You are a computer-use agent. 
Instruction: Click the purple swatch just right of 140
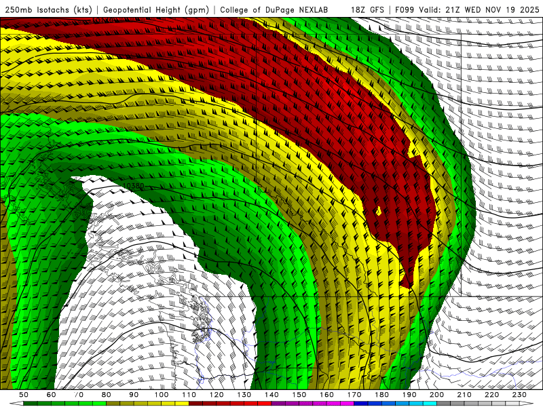click(278, 404)
